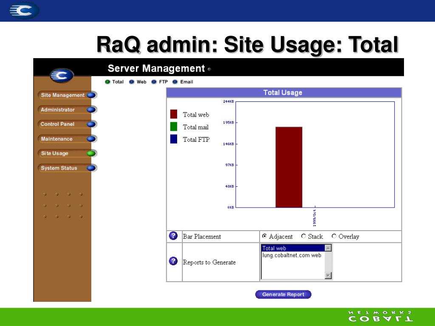Switch to the Total usage tab
435x326 pixels.
click(x=114, y=82)
